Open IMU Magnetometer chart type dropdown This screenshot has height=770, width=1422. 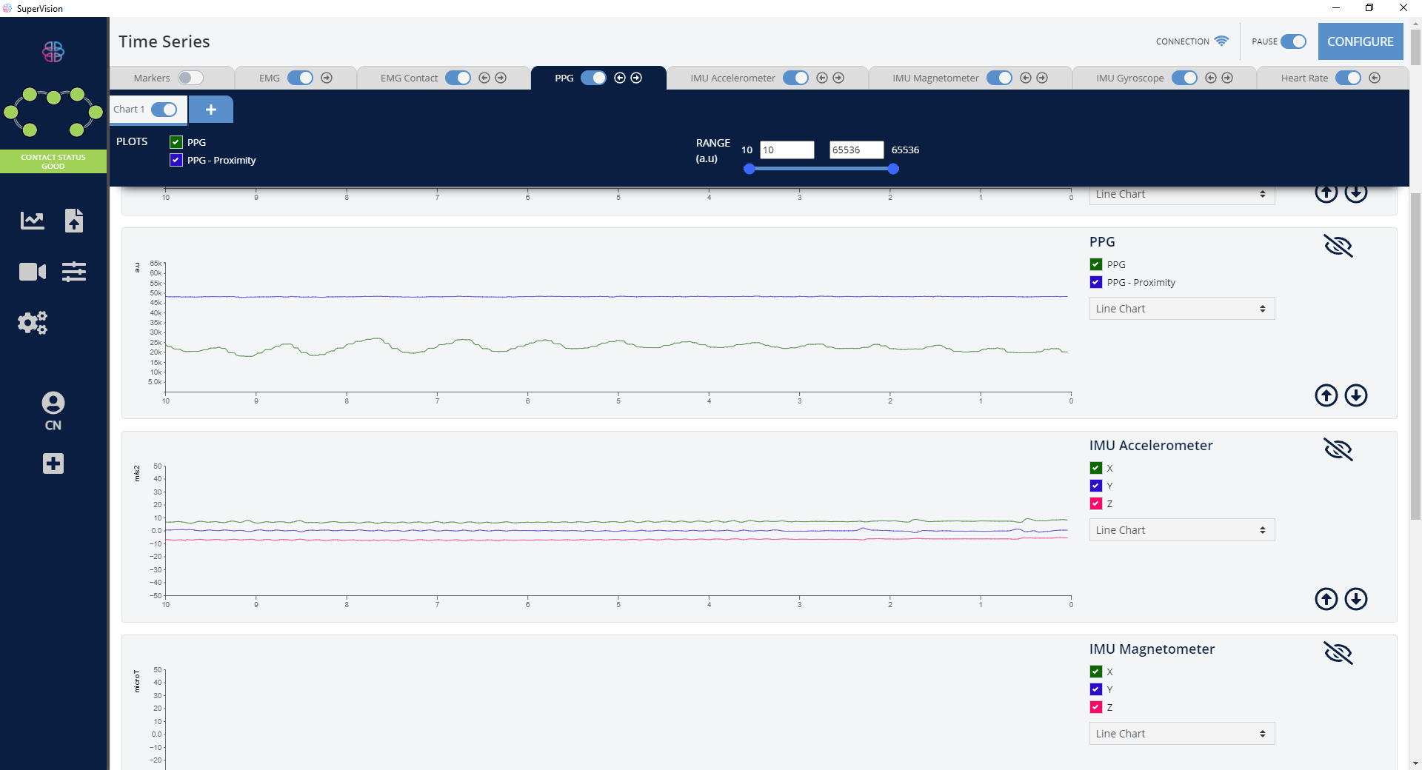point(1181,734)
